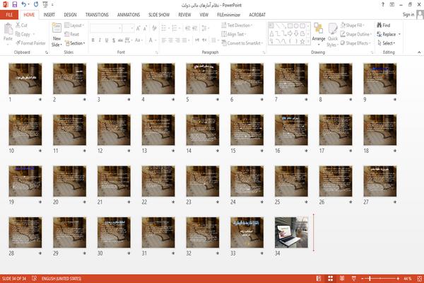Switch to Slide Sorter view in status bar
The image size is (424, 283).
click(x=331, y=278)
